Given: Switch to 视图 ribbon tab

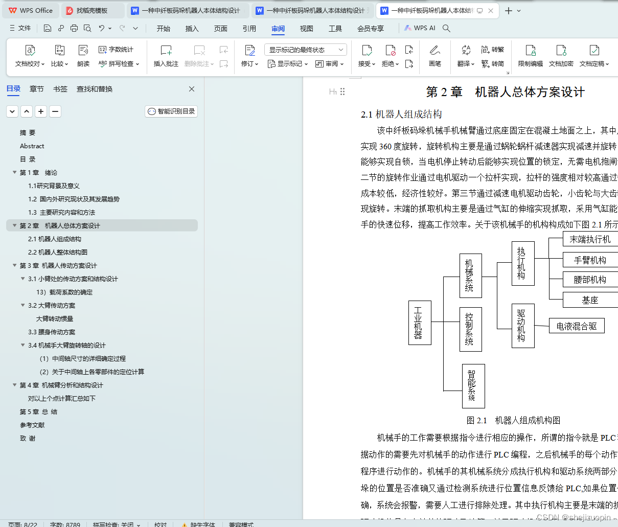Looking at the screenshot, I should [307, 29].
